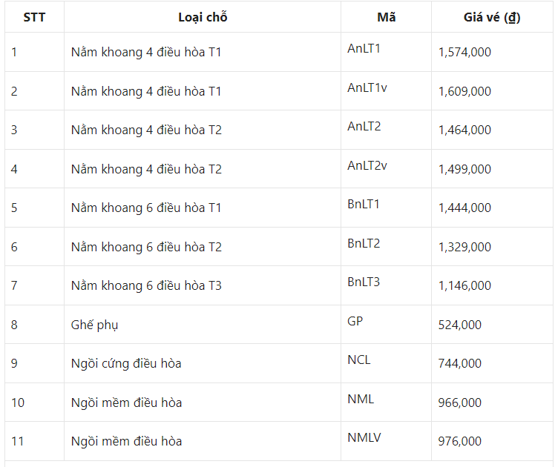Screen dimensions: 555x467
Task: Select price 1,574,000
Action: tap(464, 52)
